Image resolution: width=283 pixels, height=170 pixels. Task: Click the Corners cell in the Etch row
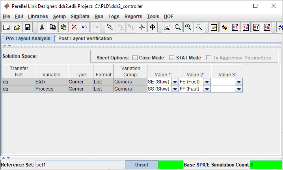point(130,82)
